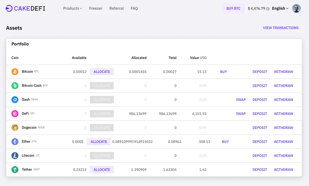Image resolution: width=309 pixels, height=186 pixels.
Task: Click the Bitcoin coin icon
Action: (x=15, y=72)
